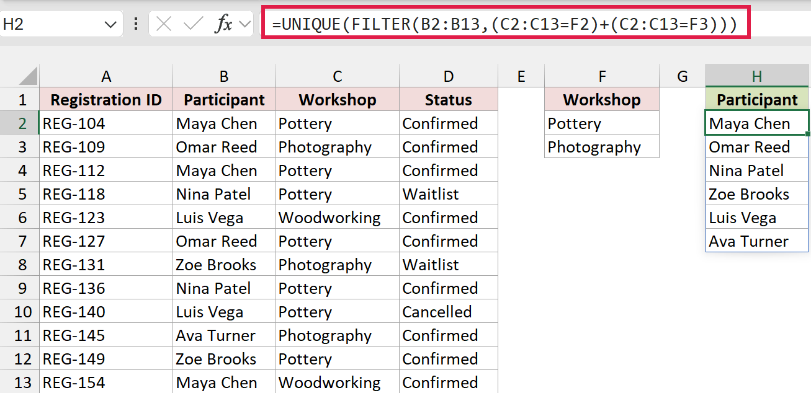Click Omar Reed in row 7
Screen dimensions: 811x393
(x=224, y=241)
